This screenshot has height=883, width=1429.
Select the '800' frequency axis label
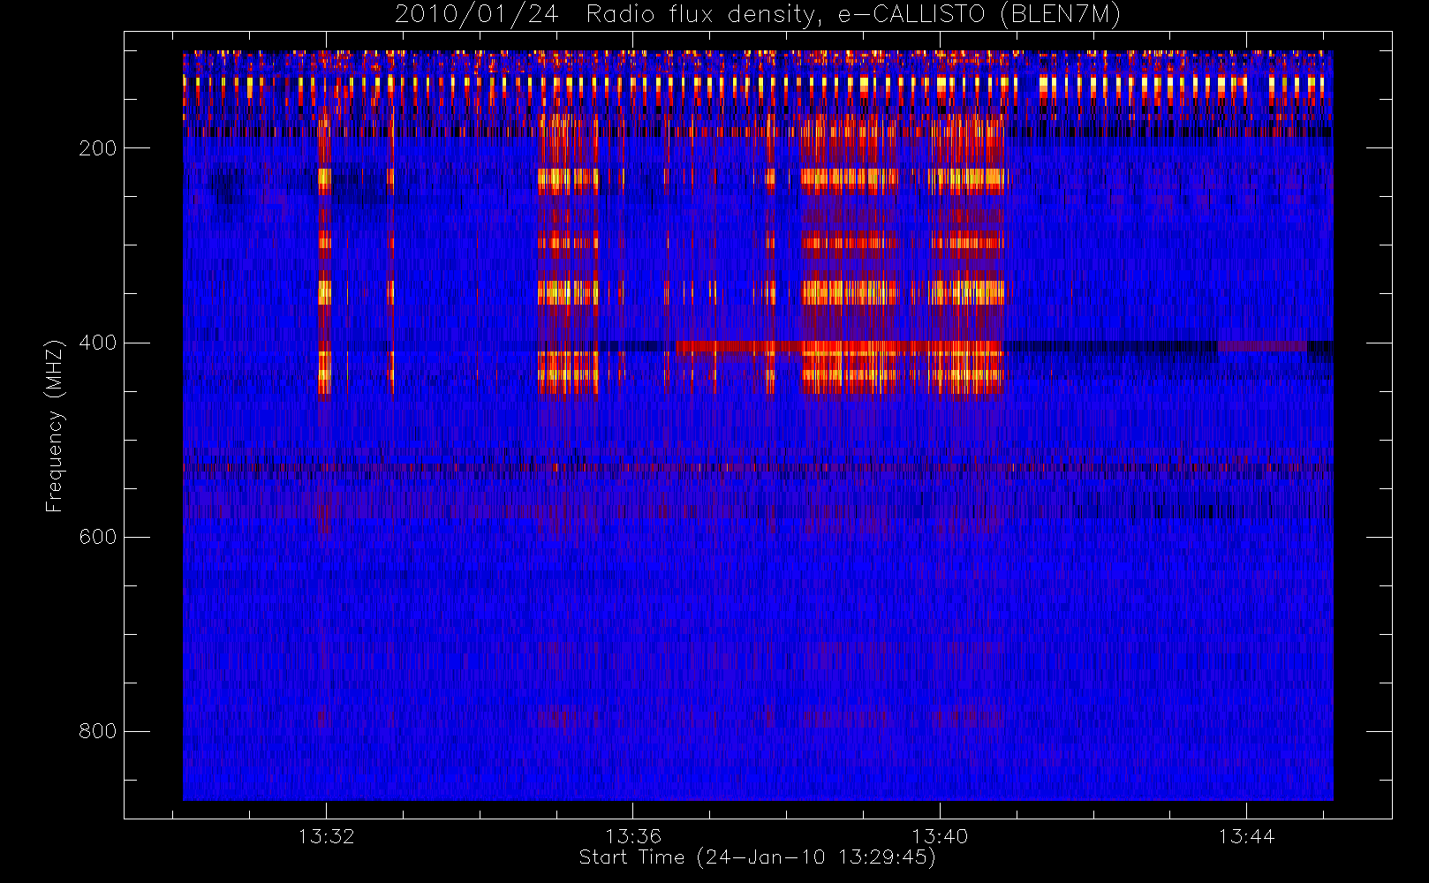pos(98,731)
